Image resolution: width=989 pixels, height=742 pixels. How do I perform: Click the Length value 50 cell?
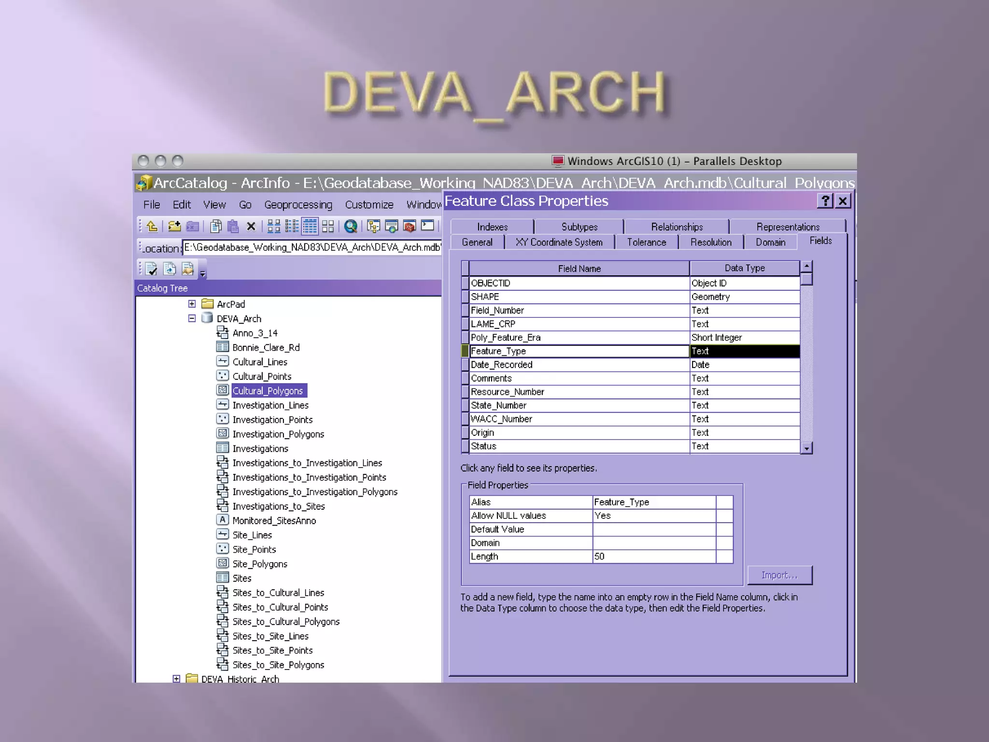click(x=654, y=556)
